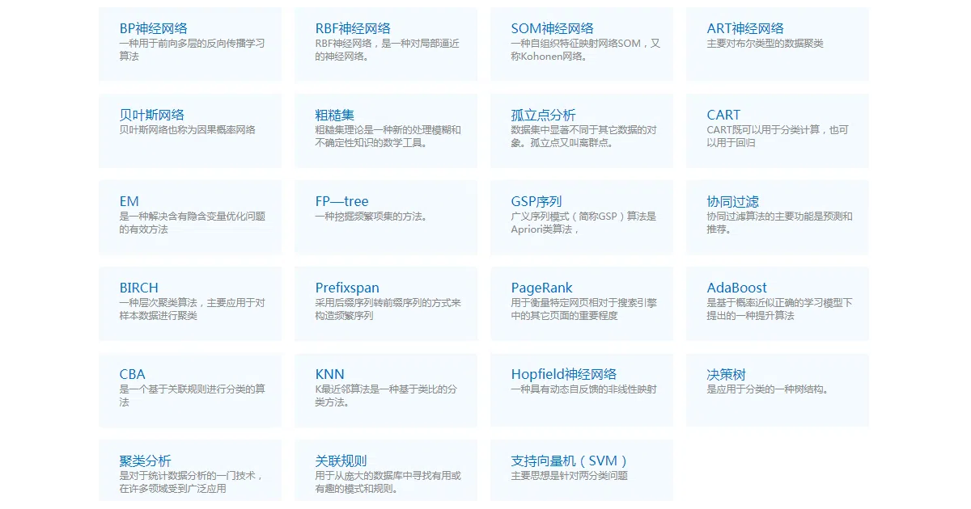
Task: Open the 关联规则 link
Action: point(341,461)
